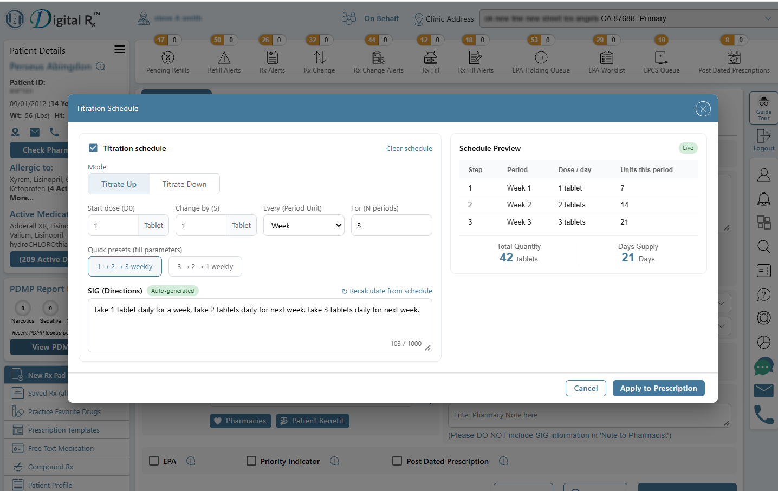
Task: Choose the 1 → 2 → 3 weekly preset
Action: click(x=125, y=266)
